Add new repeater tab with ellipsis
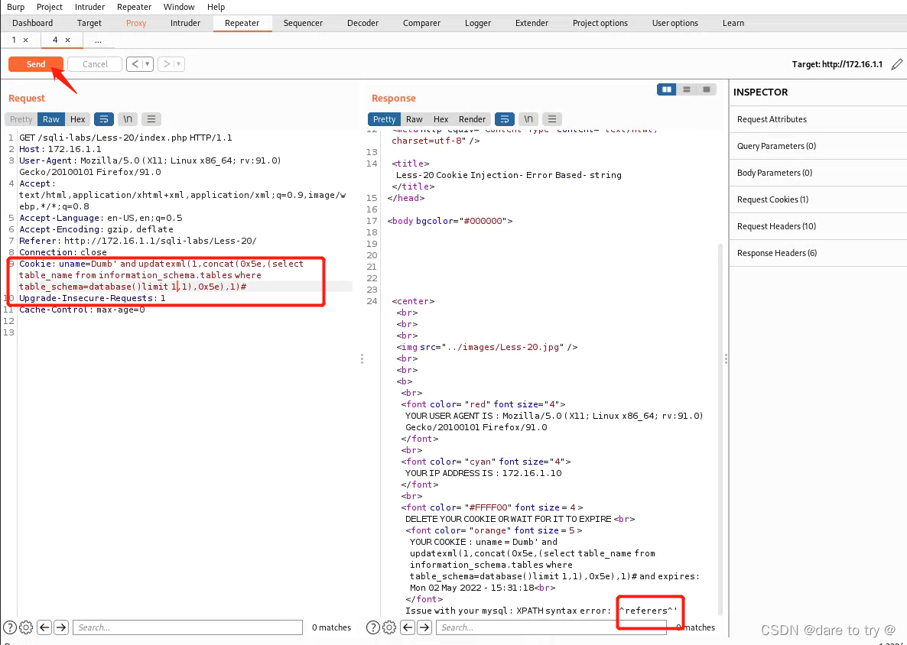 coord(98,40)
